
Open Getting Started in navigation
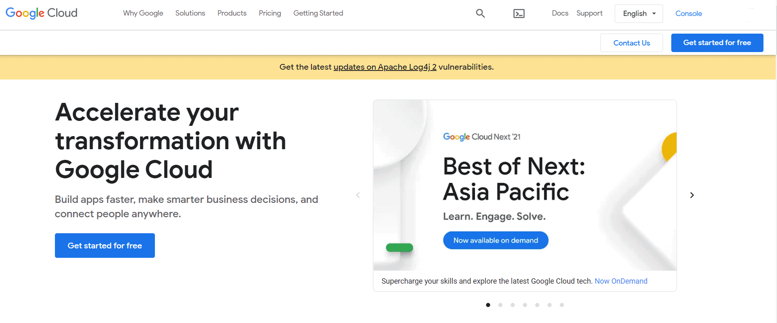pos(318,13)
